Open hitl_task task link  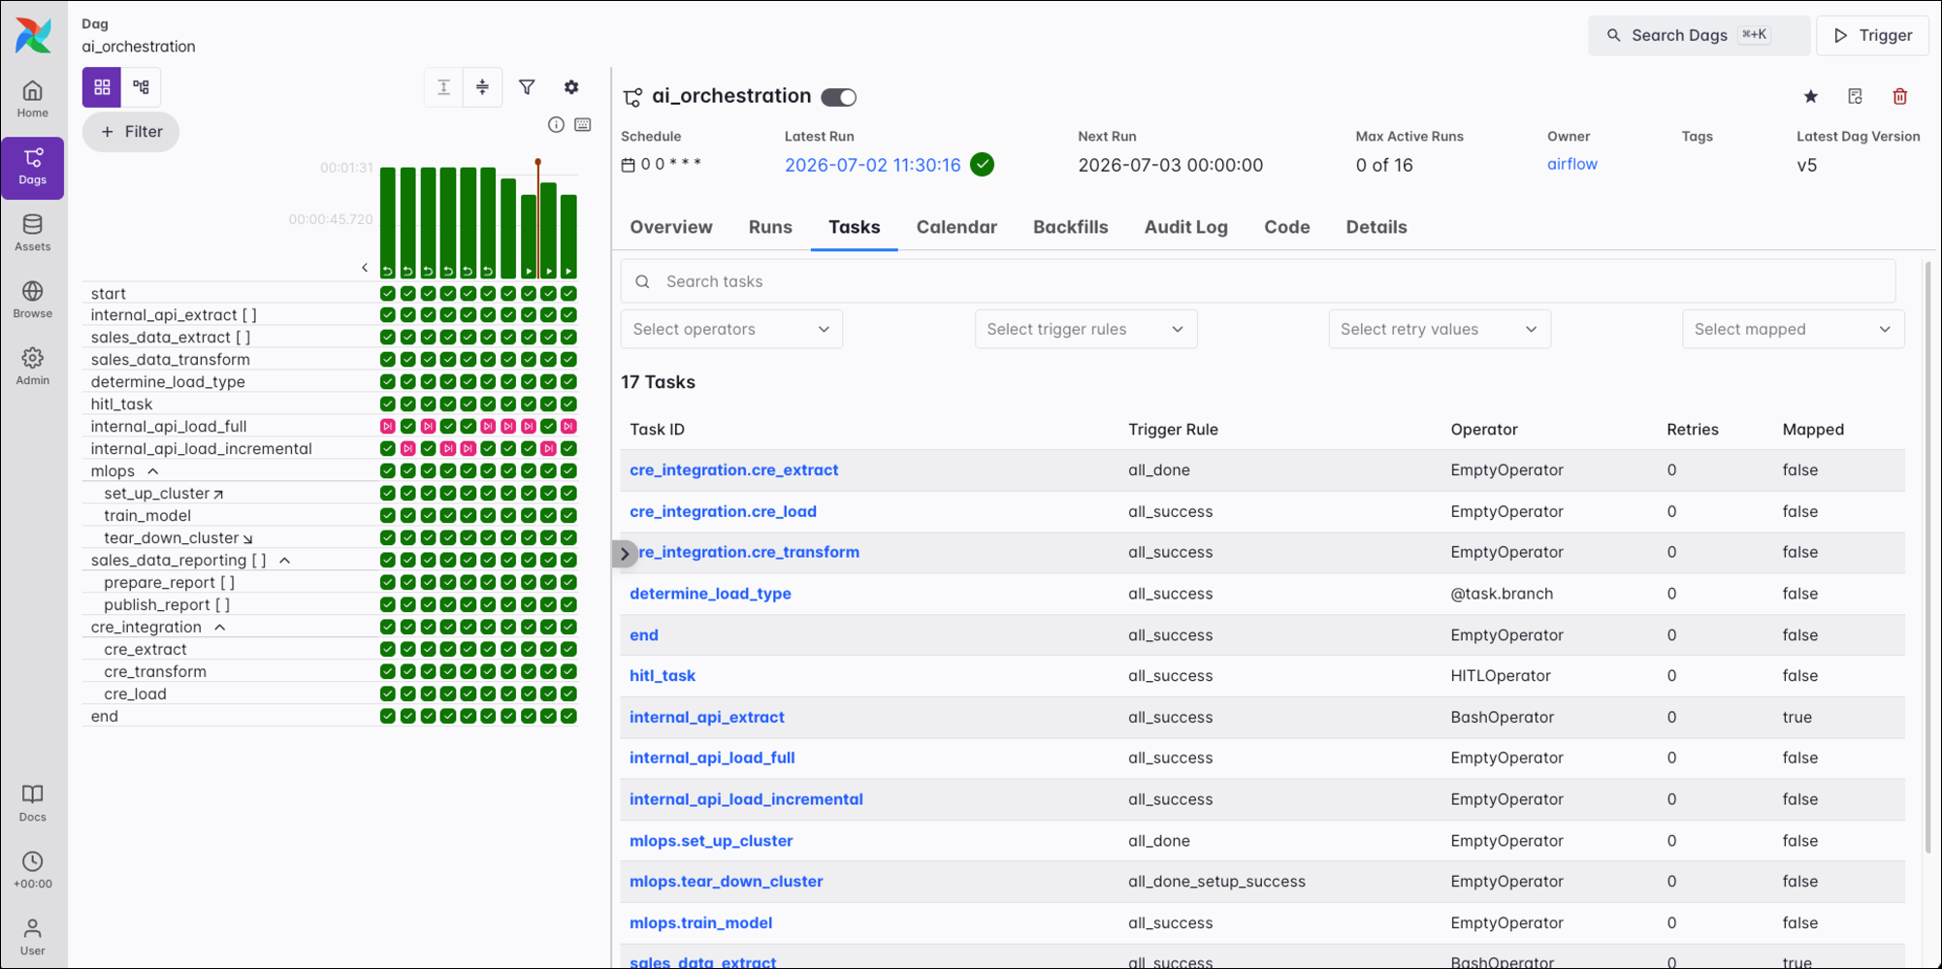click(x=663, y=675)
